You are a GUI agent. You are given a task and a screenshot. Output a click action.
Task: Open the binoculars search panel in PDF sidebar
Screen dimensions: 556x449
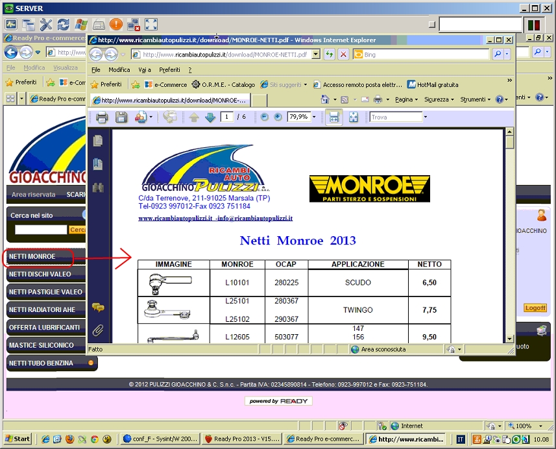(x=98, y=188)
